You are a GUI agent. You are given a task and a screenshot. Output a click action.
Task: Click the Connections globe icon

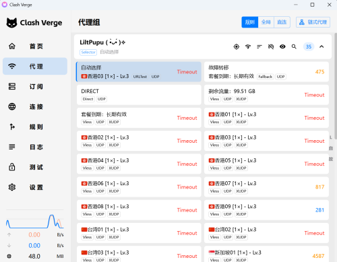click(x=12, y=106)
